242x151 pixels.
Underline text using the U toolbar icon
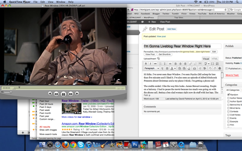click(163, 68)
